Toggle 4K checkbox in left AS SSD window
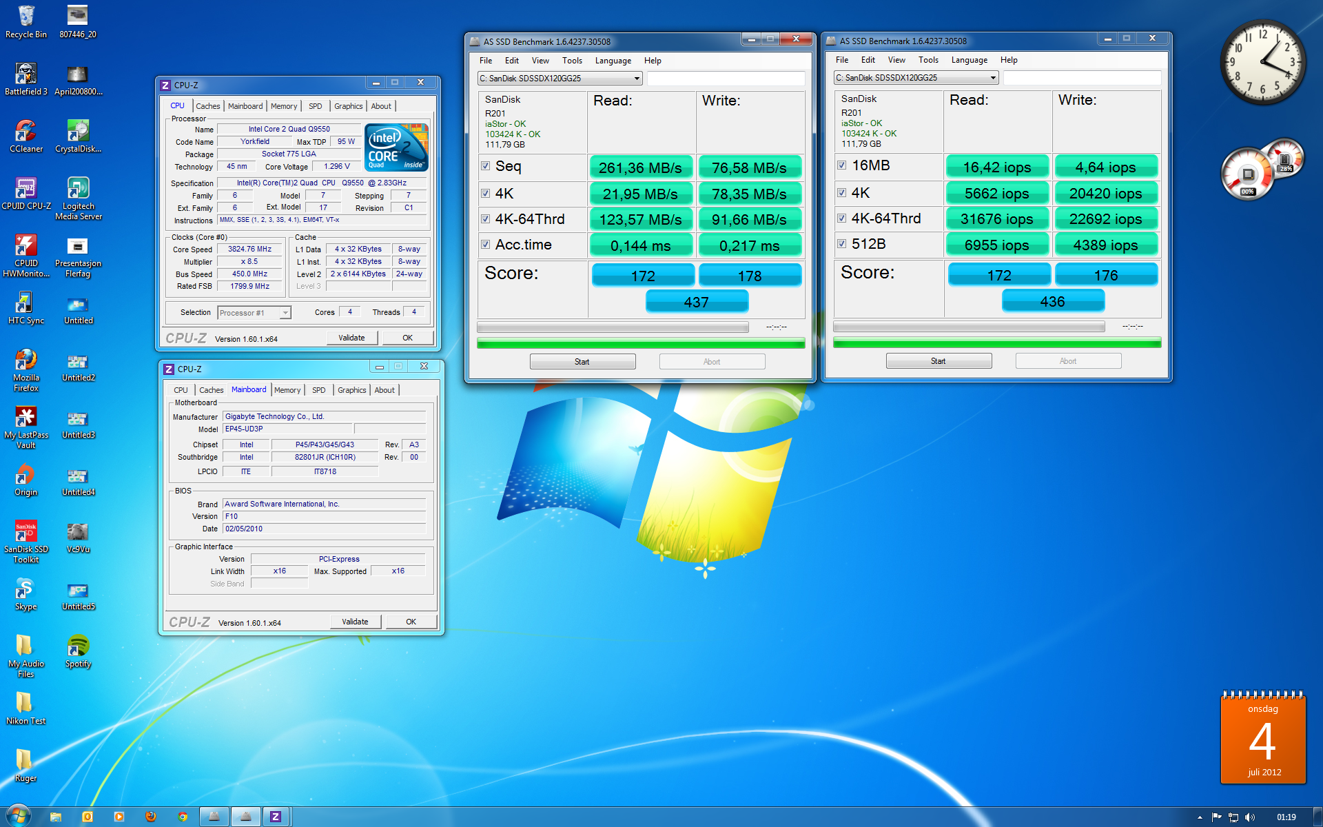This screenshot has width=1323, height=827. pyautogui.click(x=486, y=194)
